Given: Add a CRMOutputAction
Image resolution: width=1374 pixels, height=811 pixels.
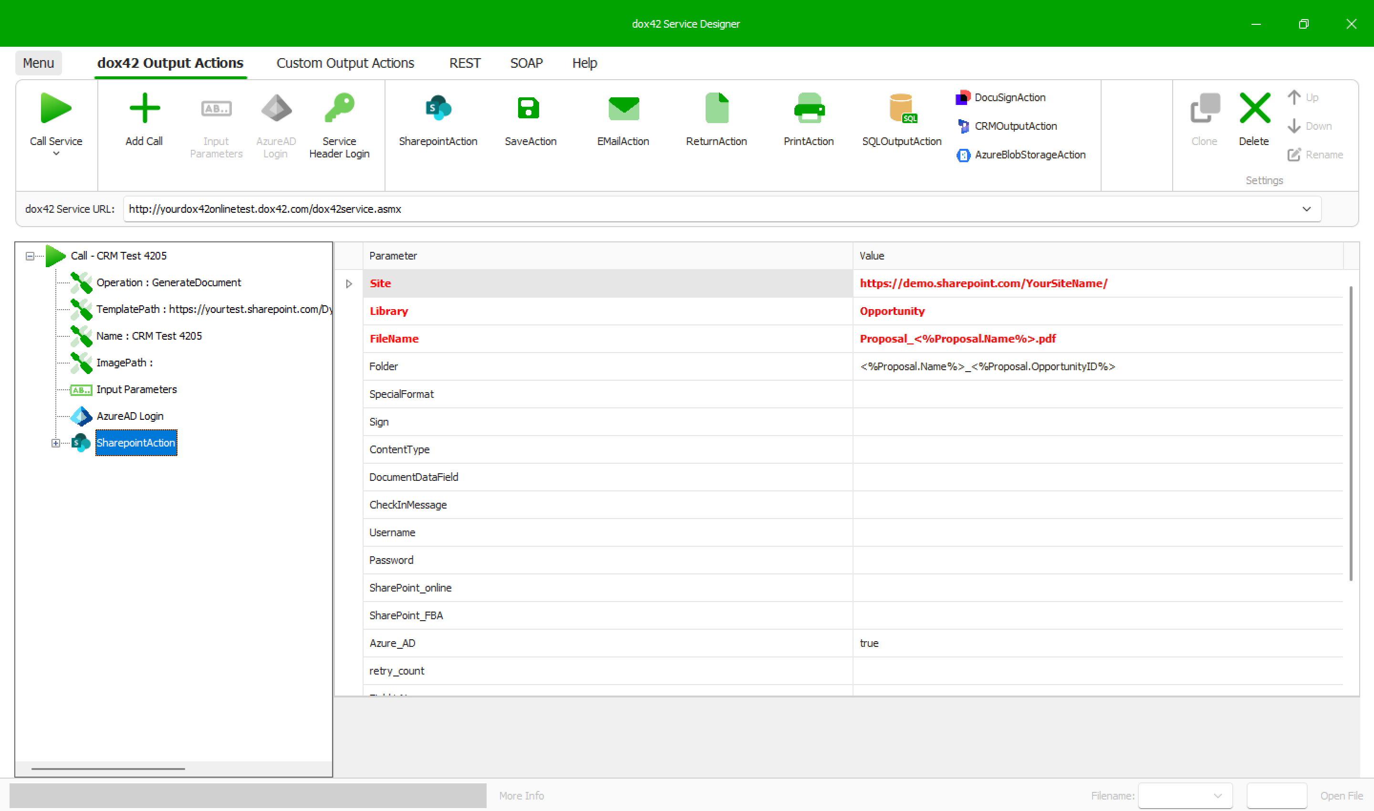Looking at the screenshot, I should (1006, 126).
